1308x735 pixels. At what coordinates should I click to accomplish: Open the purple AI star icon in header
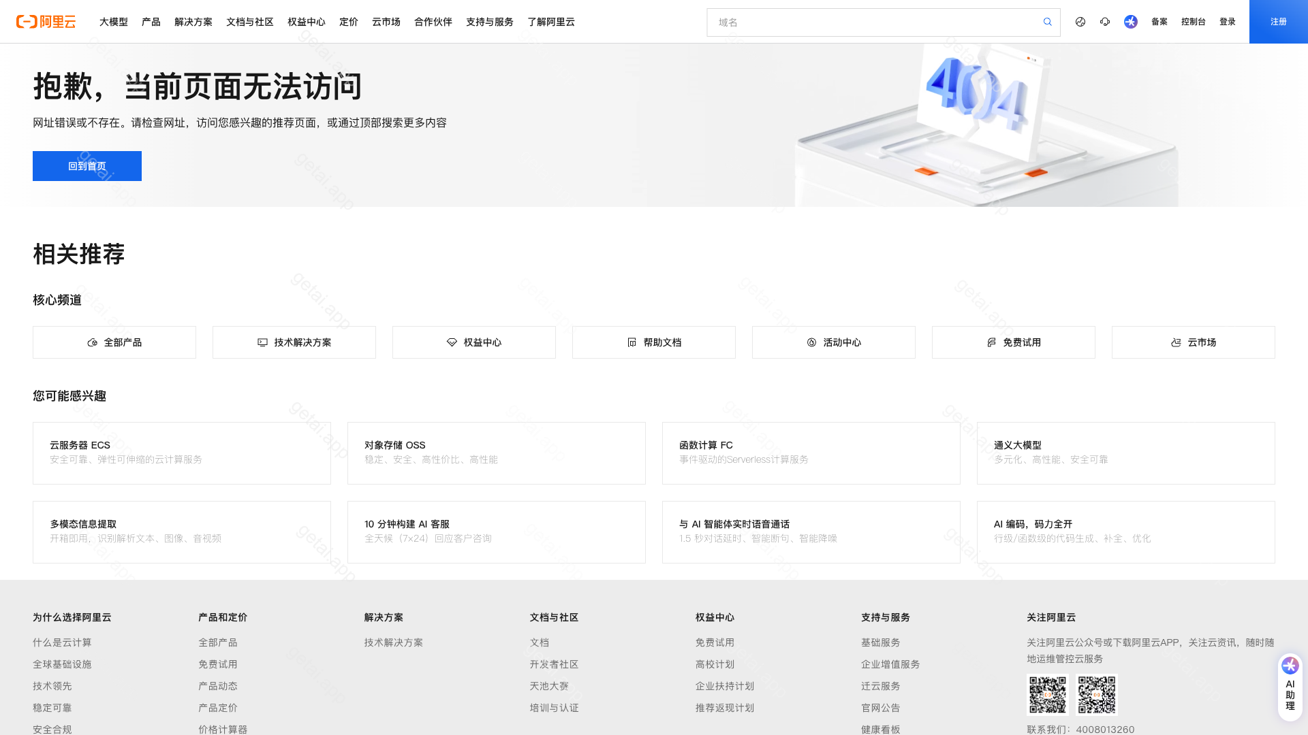click(x=1131, y=22)
